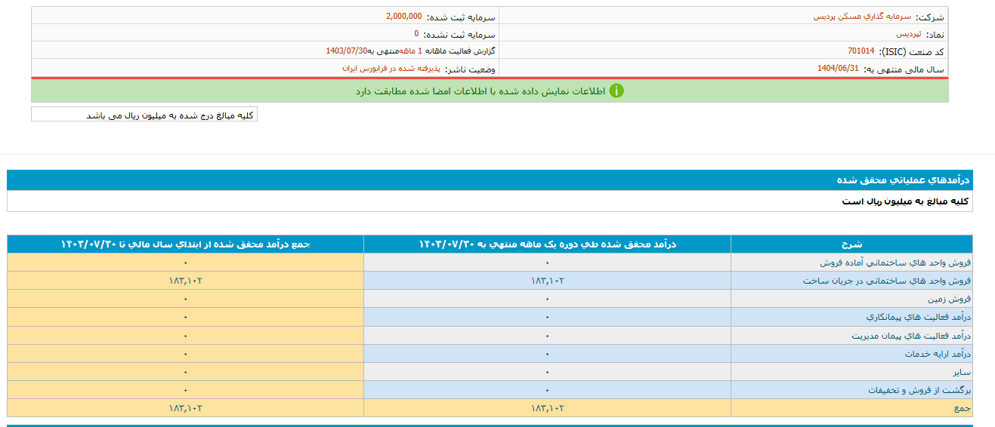Image resolution: width=995 pixels, height=427 pixels.
Task: Click registered capital value 2,000,000
Action: [403, 17]
